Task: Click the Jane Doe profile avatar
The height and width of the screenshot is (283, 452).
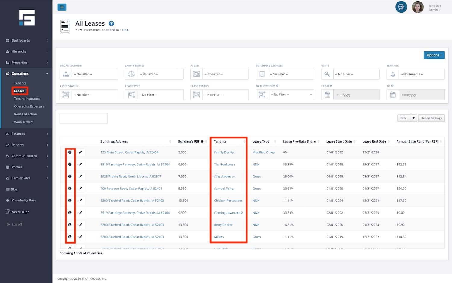Action: [x=418, y=7]
